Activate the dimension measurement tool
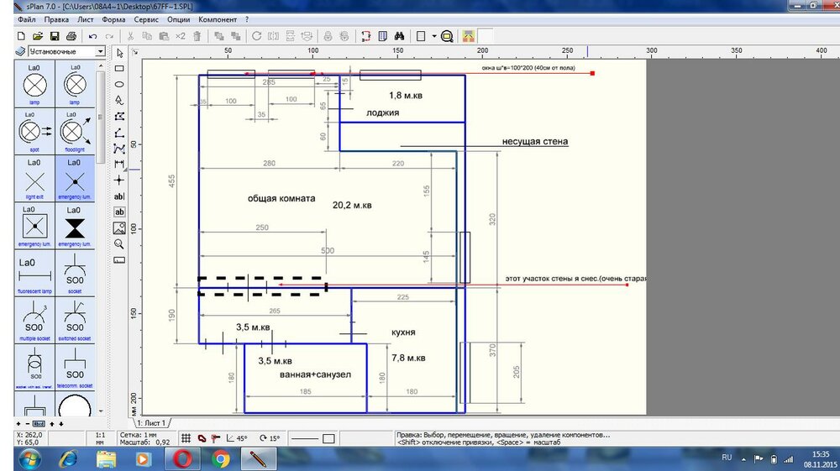The height and width of the screenshot is (471, 840). point(119,164)
